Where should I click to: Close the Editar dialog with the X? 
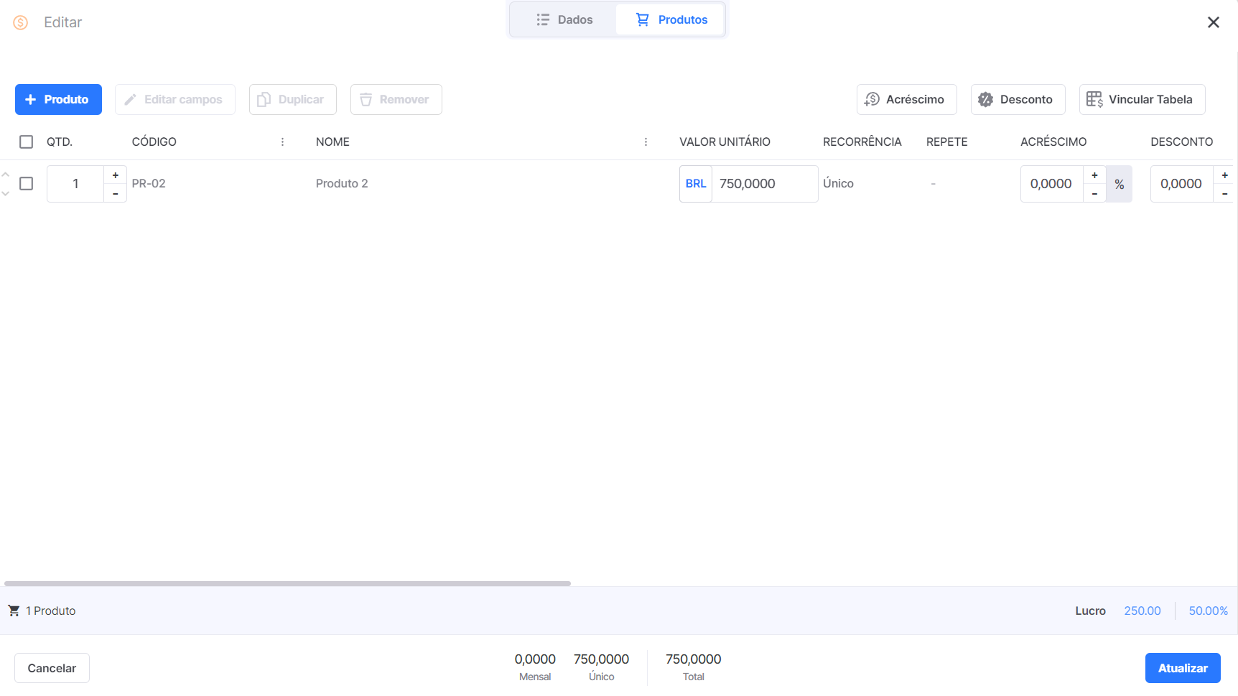point(1214,22)
